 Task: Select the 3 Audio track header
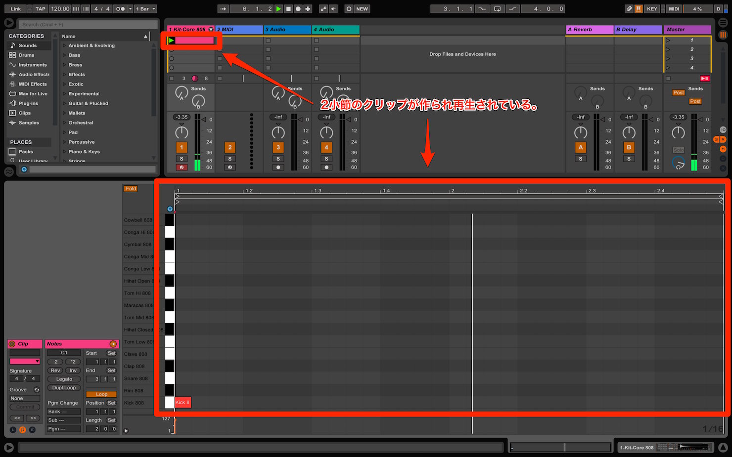pyautogui.click(x=287, y=30)
